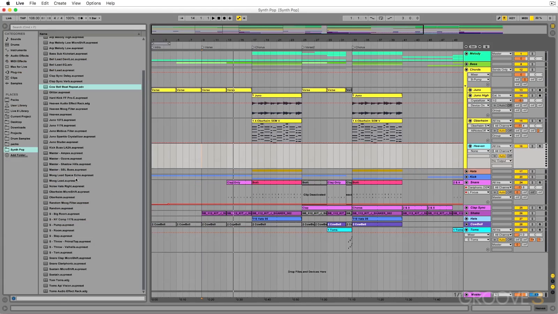This screenshot has height=314, width=558.
Task: Start playback with the Play button
Action: pyautogui.click(x=213, y=18)
